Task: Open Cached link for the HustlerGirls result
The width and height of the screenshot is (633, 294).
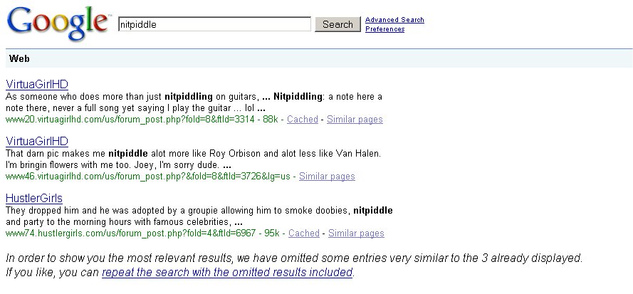Action: coord(303,233)
